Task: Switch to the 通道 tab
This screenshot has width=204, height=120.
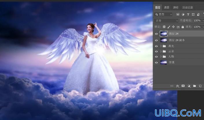Action: click(167, 7)
